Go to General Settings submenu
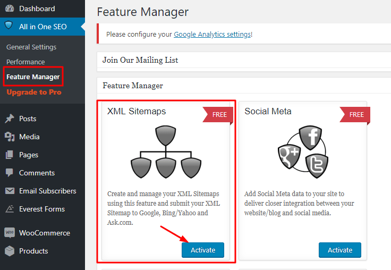 pos(31,47)
